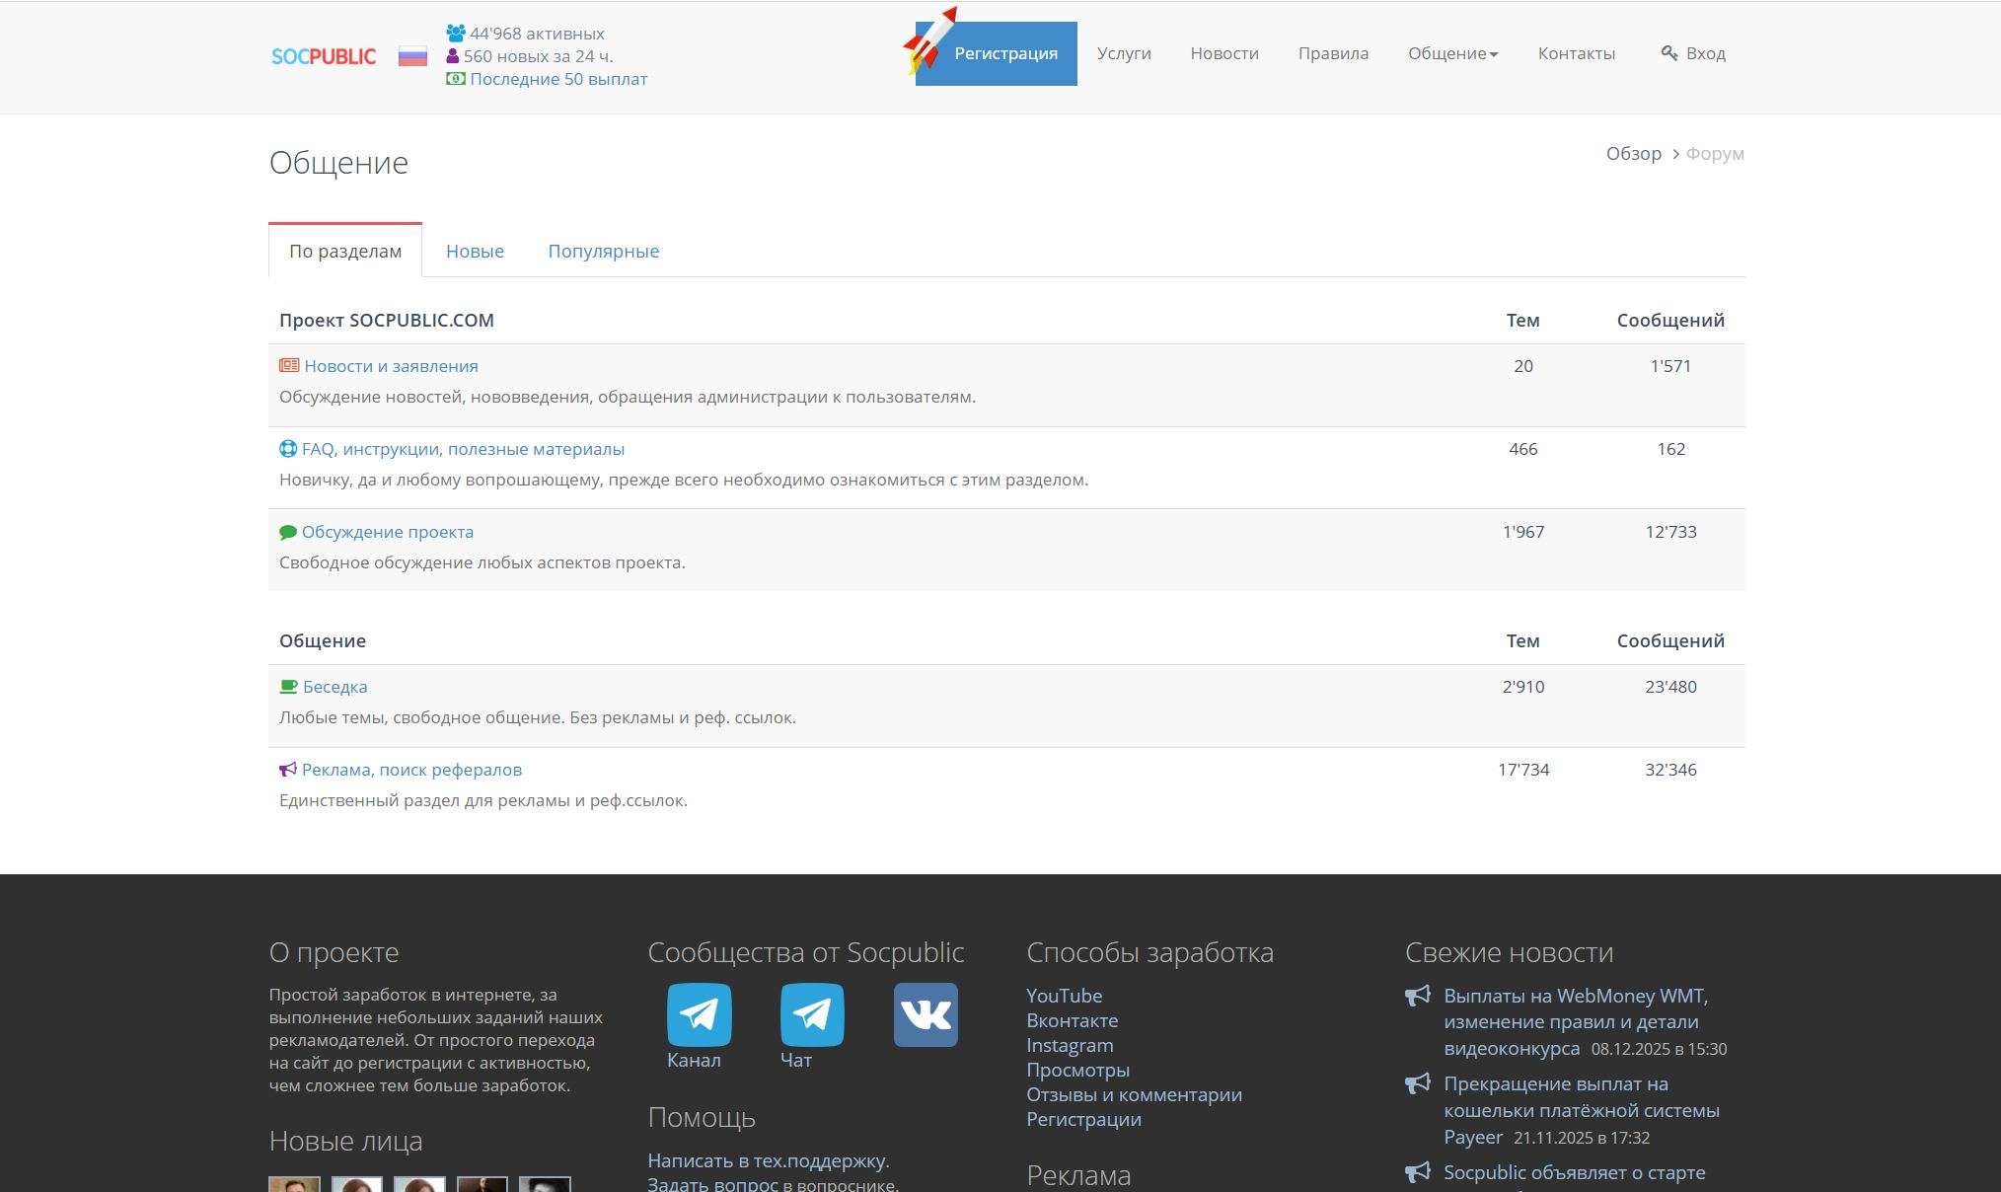Click Обзор in the breadcrumb
The image size is (2001, 1192).
1633,154
